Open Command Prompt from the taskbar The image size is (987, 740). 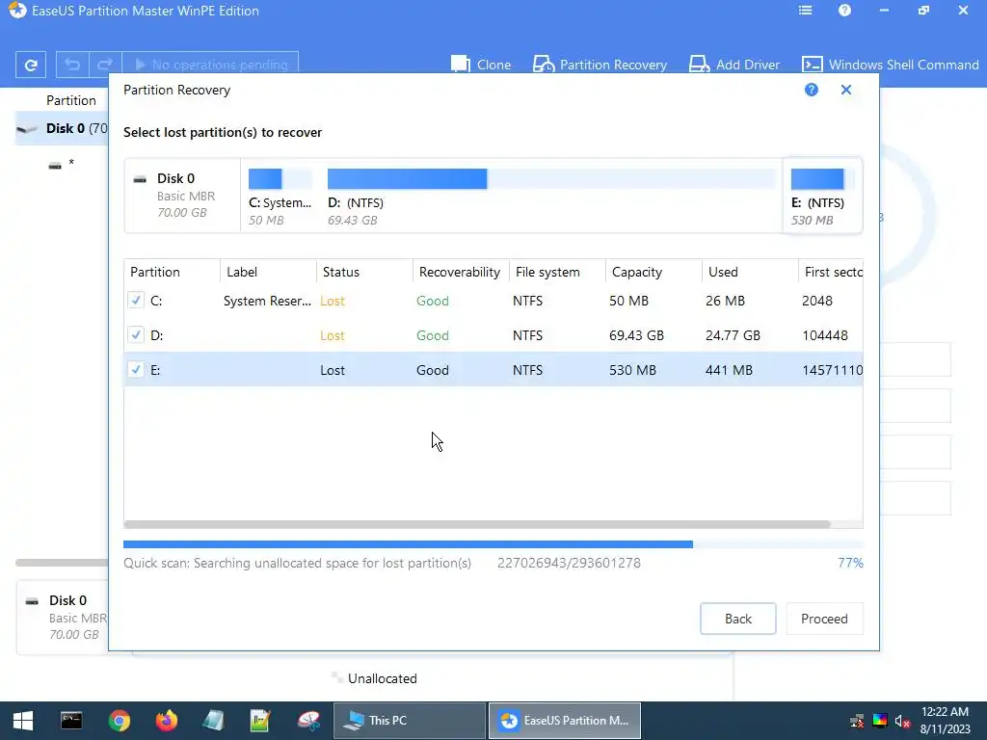71,721
